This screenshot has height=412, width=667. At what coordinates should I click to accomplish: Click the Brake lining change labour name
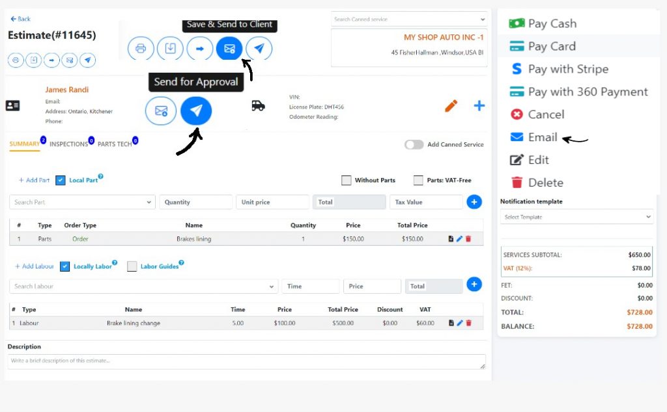pos(134,323)
